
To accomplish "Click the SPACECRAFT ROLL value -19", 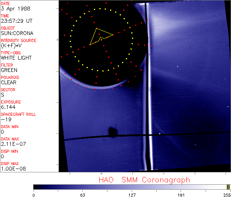I will [5, 119].
